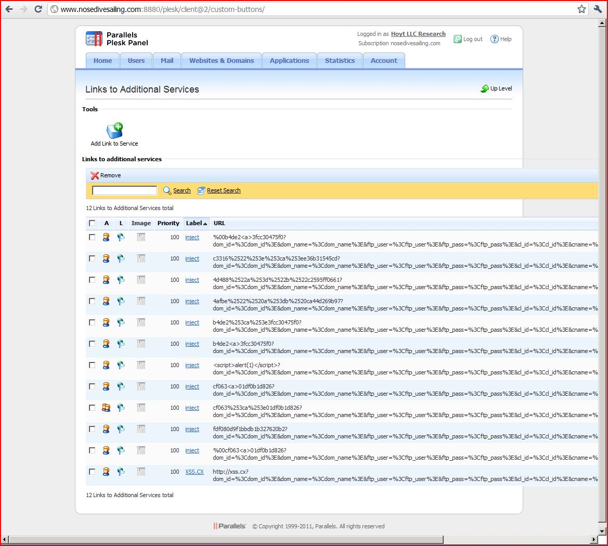Click the horizontal scrollbar right arrow
This screenshot has width=608, height=546.
[x=594, y=539]
